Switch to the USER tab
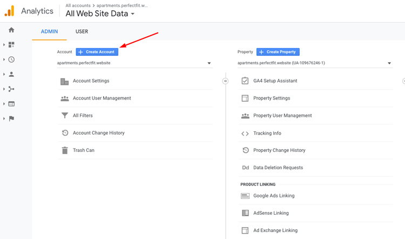The image size is (405, 239). 82,31
